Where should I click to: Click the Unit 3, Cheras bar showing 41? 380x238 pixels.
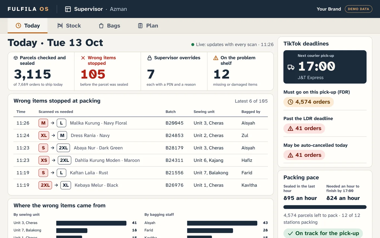[91, 223]
